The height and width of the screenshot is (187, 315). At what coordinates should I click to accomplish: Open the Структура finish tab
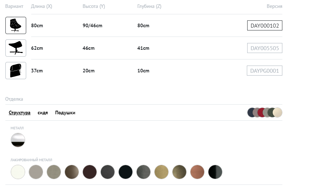(x=19, y=112)
